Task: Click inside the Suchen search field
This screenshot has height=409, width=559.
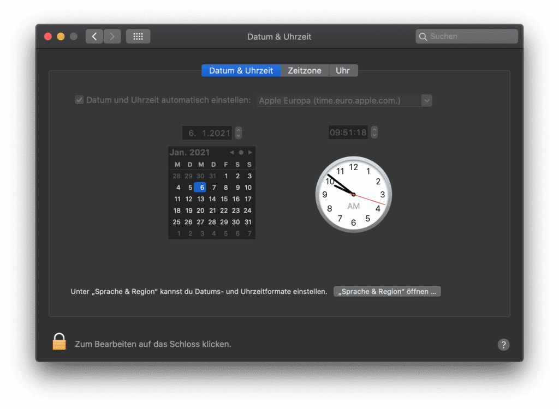Action: pos(467,36)
